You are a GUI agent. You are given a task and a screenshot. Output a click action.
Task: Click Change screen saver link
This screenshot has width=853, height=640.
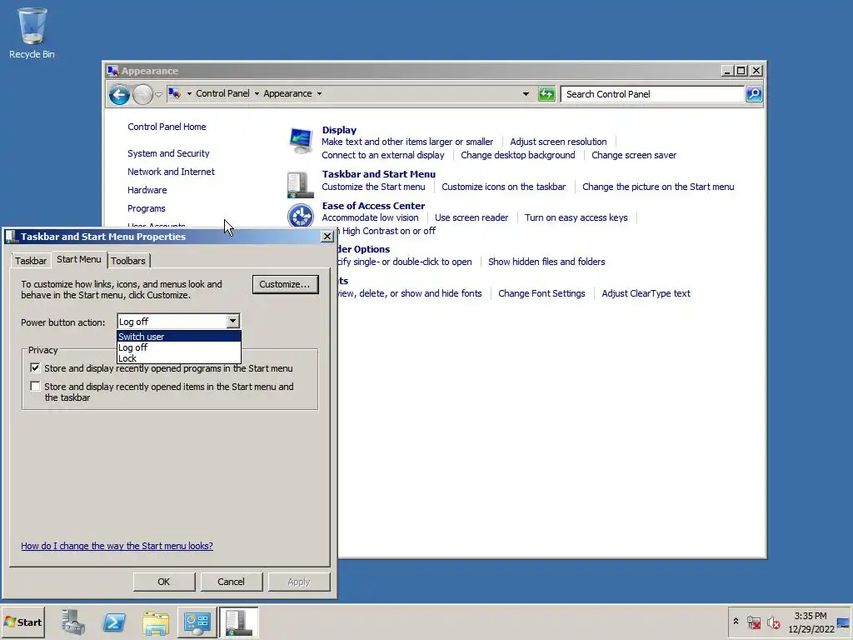[x=634, y=155]
